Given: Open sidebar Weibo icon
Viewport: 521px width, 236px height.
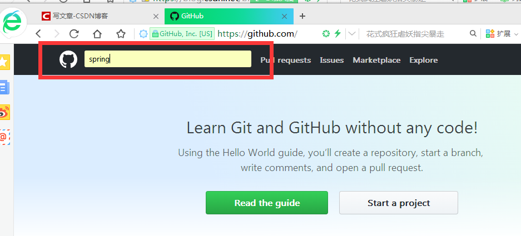Looking at the screenshot, I should [4, 112].
